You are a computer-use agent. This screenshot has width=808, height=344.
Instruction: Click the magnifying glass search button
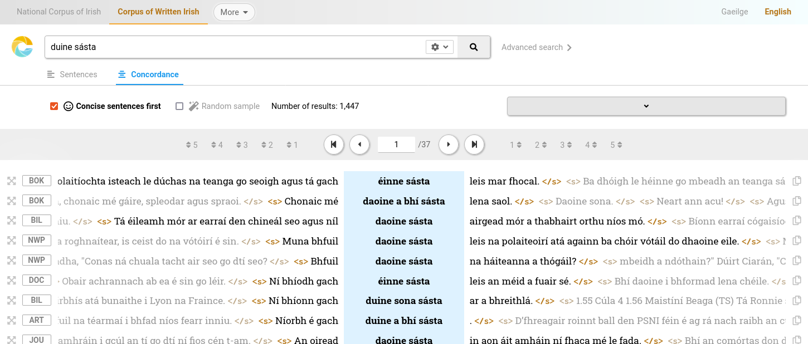(474, 47)
